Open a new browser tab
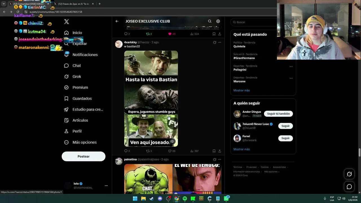Image resolution: width=361 pixels, height=203 pixels. tap(100, 4)
